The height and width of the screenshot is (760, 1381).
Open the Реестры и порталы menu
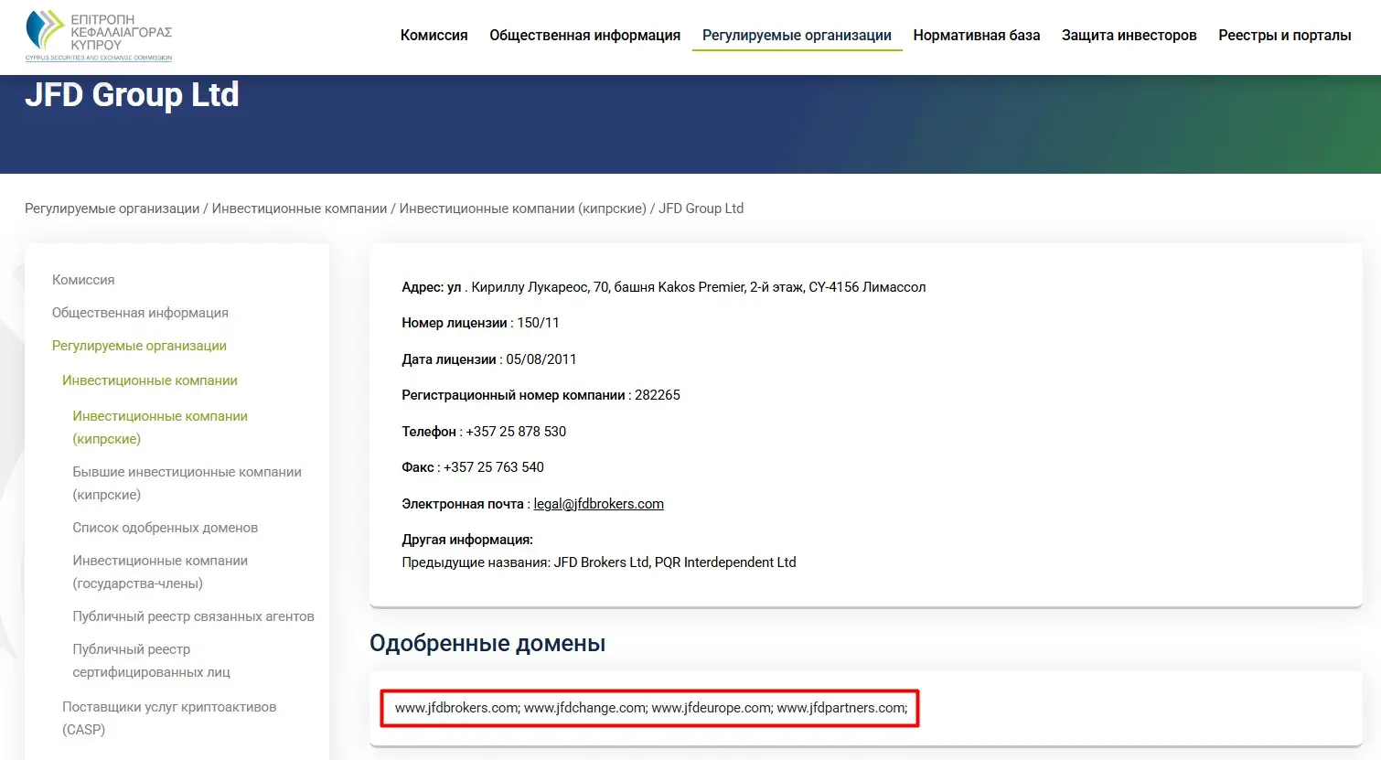coord(1284,35)
